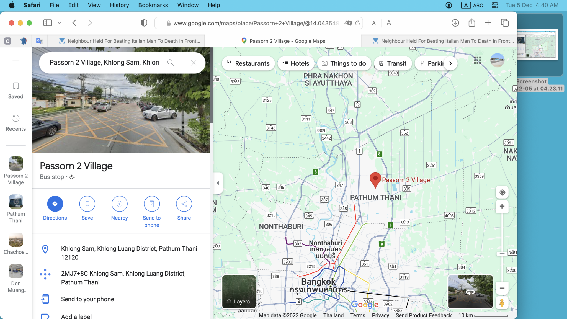Open Pathum Thani recent item

point(16,209)
